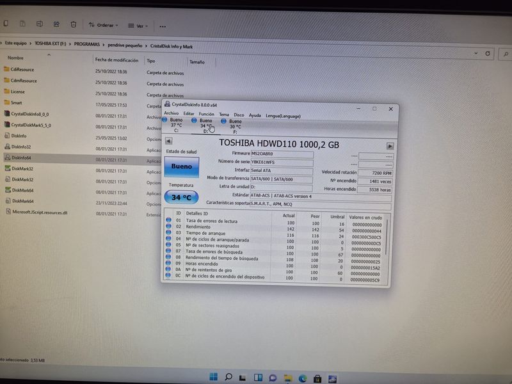The image size is (512, 384).
Task: Open the three-dots more options in Explorer
Action: 163,26
